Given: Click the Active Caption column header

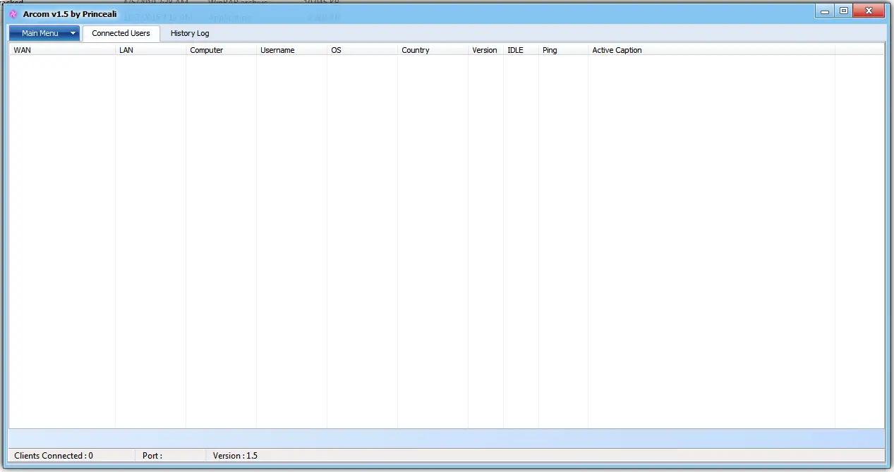Looking at the screenshot, I should [711, 50].
